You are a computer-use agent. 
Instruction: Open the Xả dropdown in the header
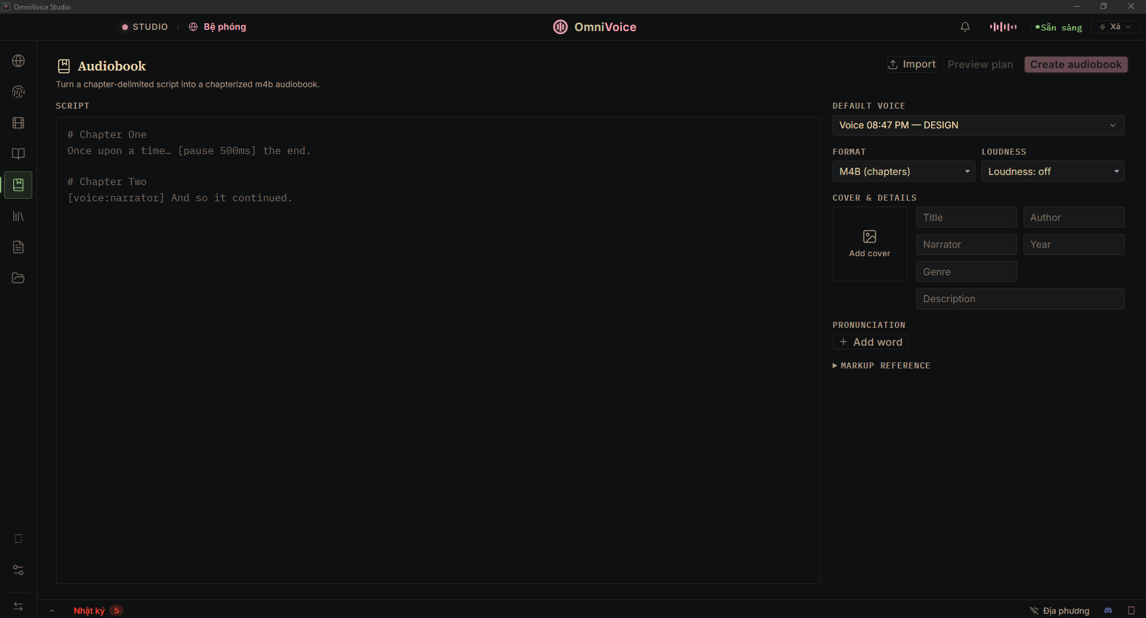[1115, 27]
